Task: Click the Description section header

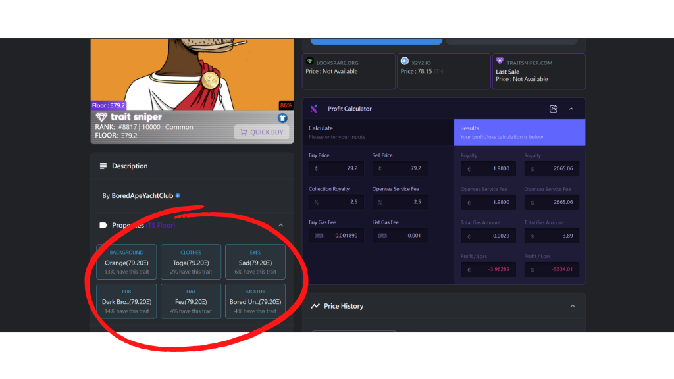Action: point(192,166)
